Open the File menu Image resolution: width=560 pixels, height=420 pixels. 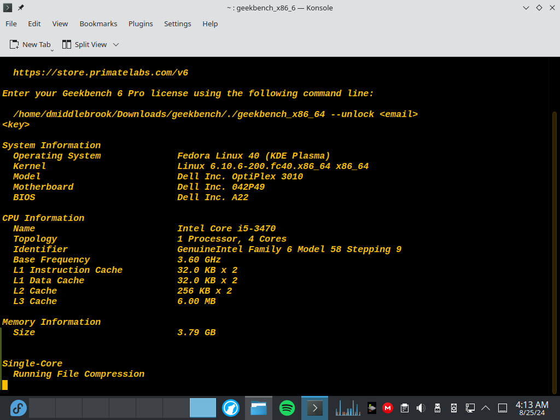[11, 24]
